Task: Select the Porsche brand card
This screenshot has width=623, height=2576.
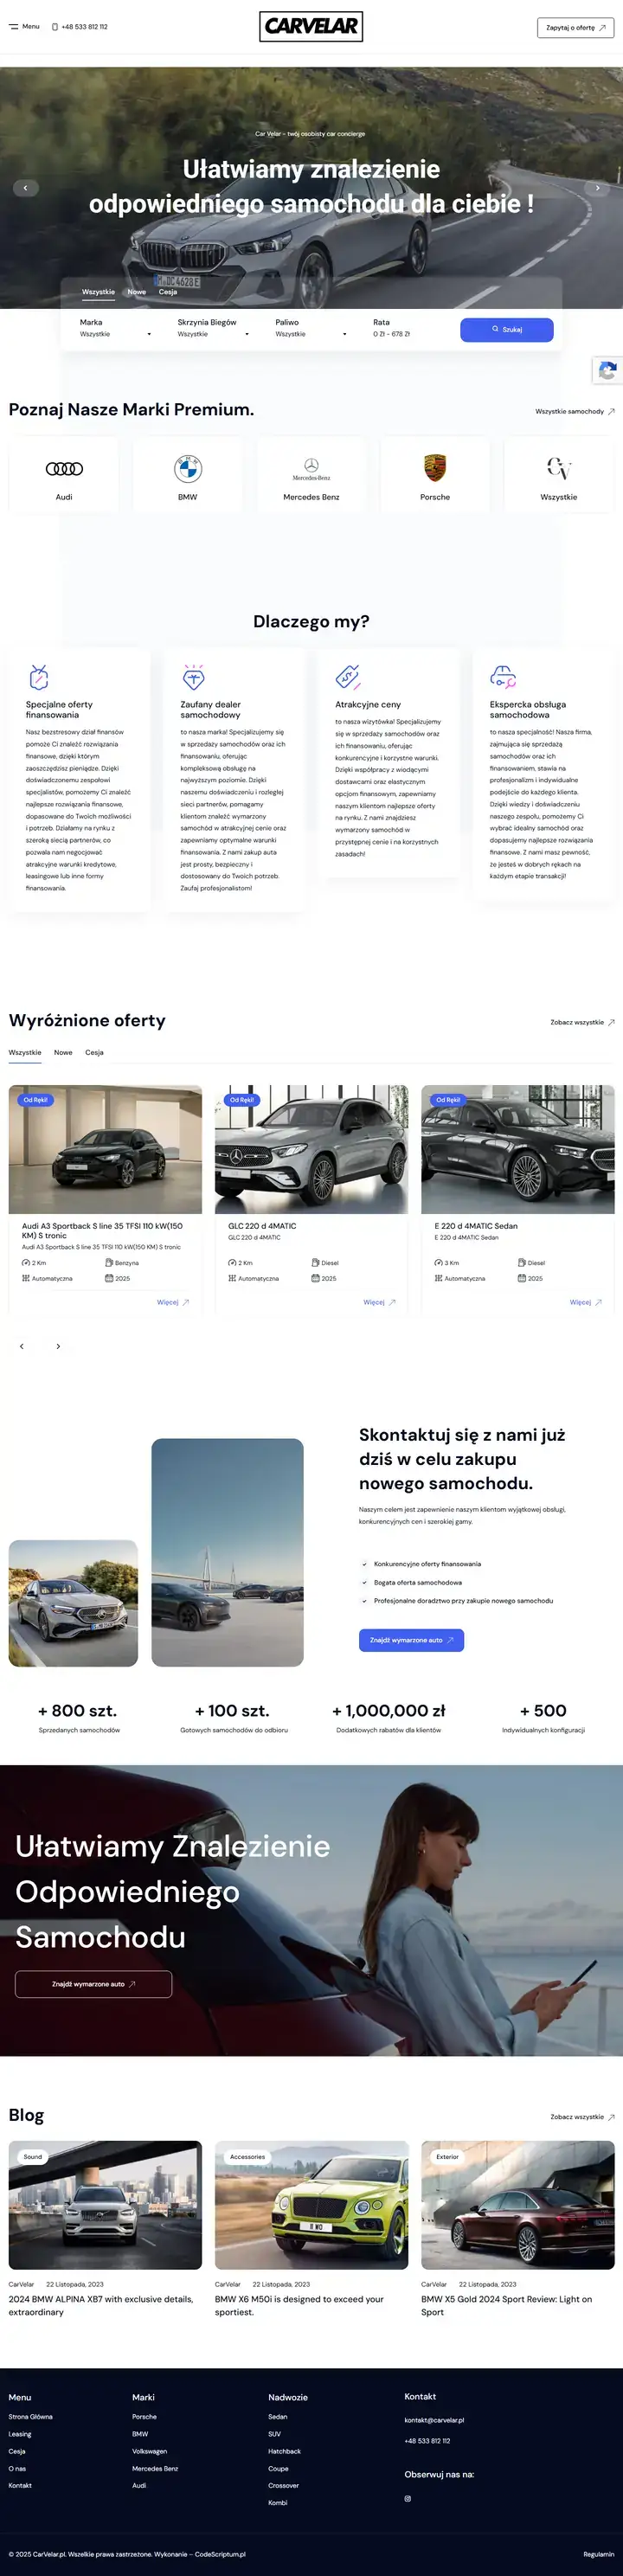Action: click(435, 475)
